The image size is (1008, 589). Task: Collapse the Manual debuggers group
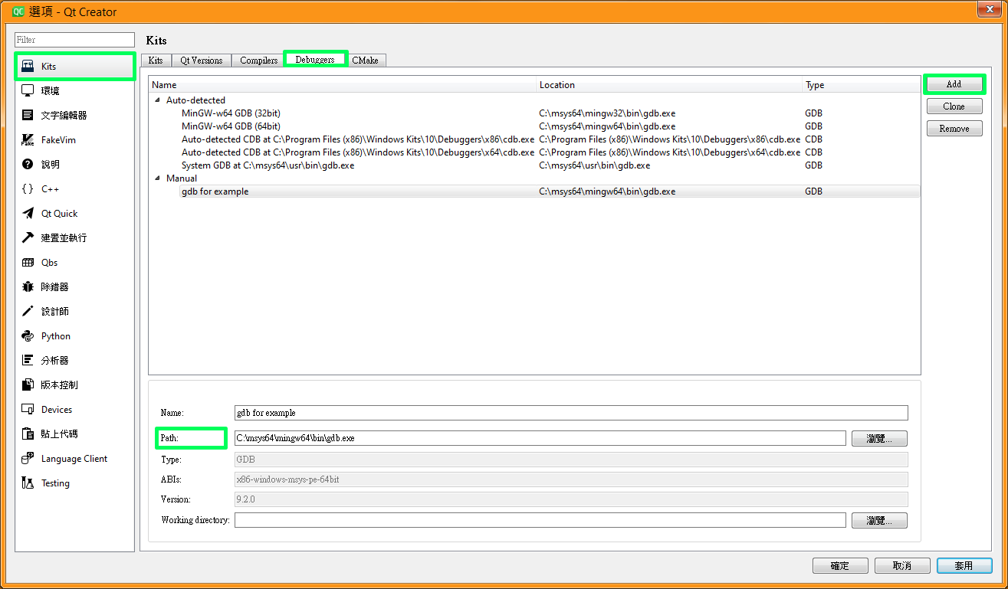tap(158, 178)
